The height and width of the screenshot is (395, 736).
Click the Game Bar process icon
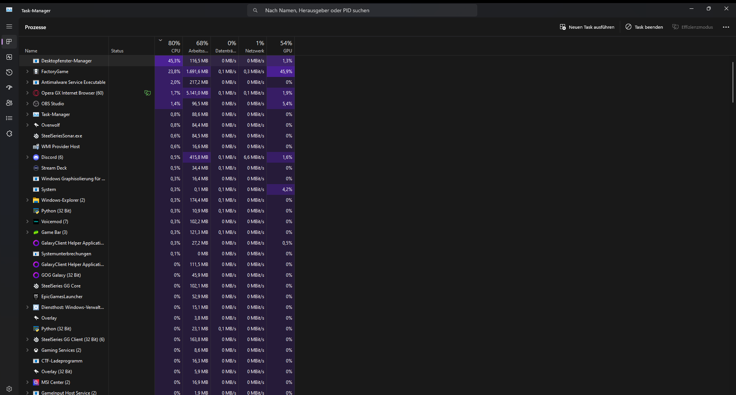(36, 232)
